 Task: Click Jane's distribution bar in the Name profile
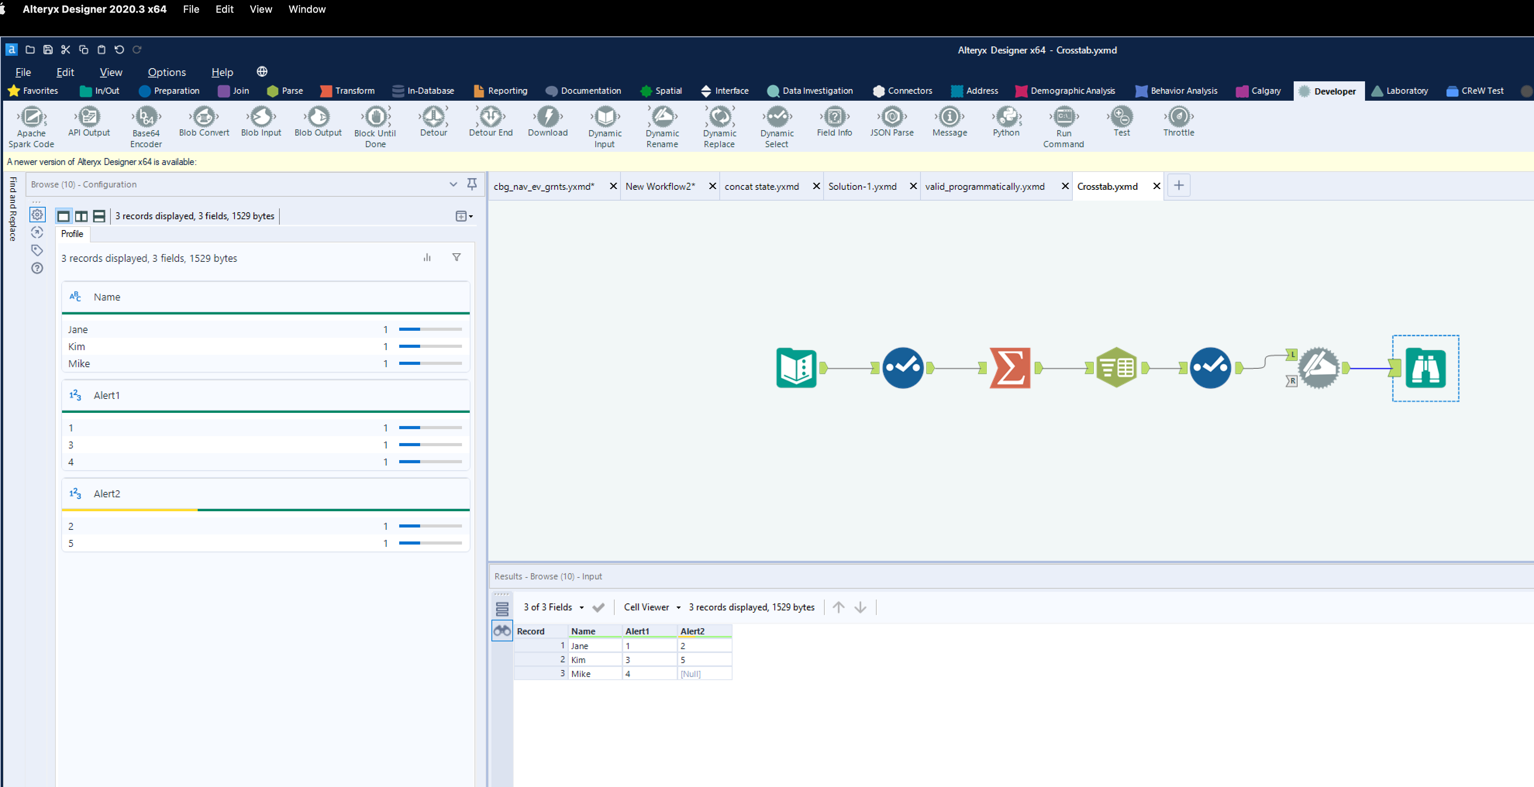(429, 328)
